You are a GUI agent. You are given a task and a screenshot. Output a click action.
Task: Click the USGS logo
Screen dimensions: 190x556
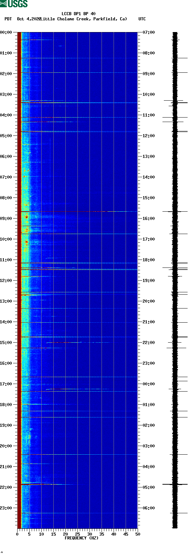click(14, 4)
